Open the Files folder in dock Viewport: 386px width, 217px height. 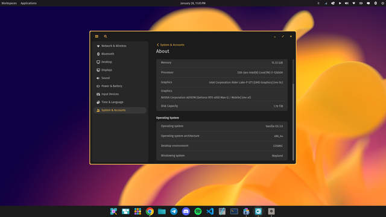162,212
